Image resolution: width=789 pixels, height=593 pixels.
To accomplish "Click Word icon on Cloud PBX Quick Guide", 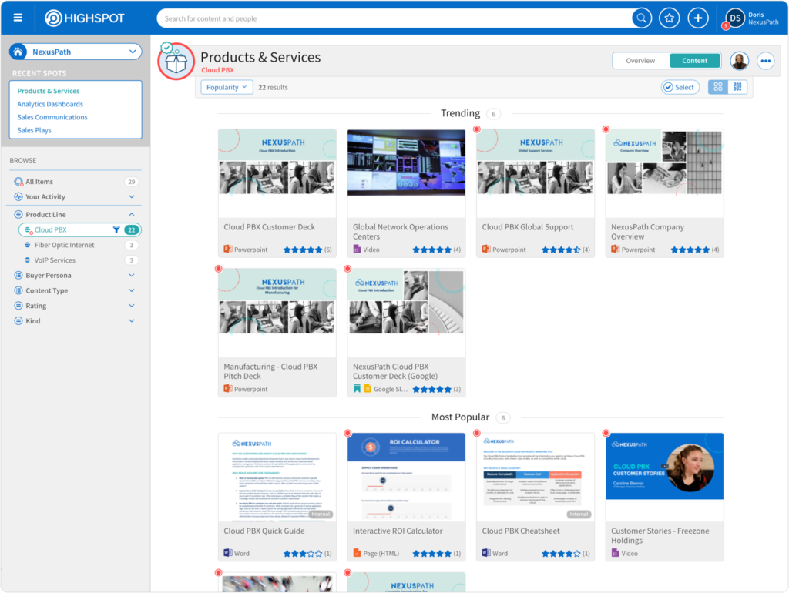I will click(x=228, y=553).
